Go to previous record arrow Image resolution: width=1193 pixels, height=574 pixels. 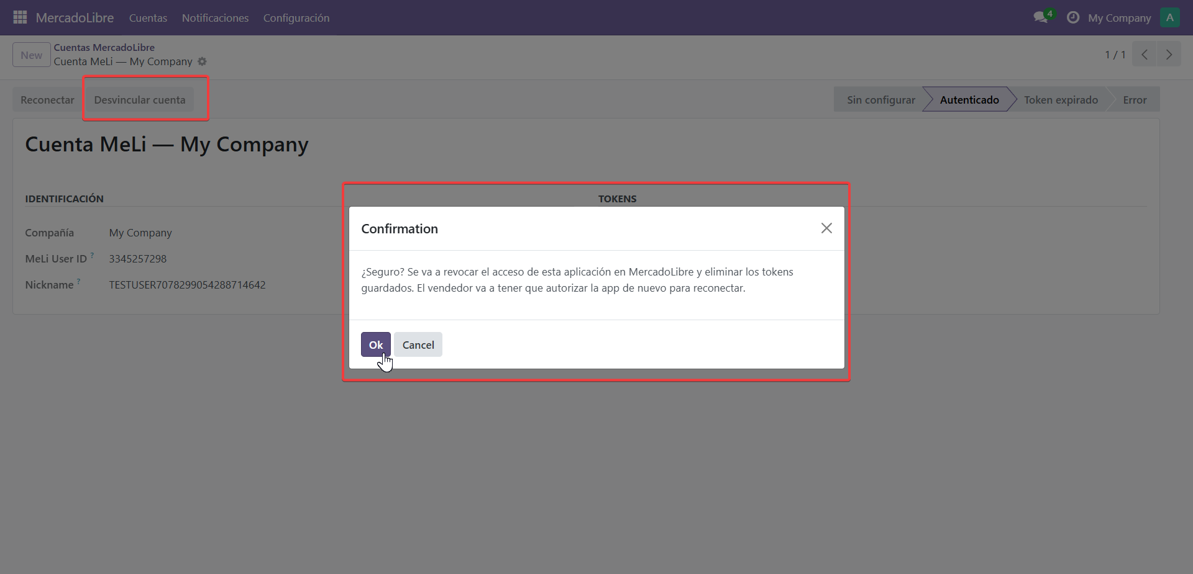1145,55
